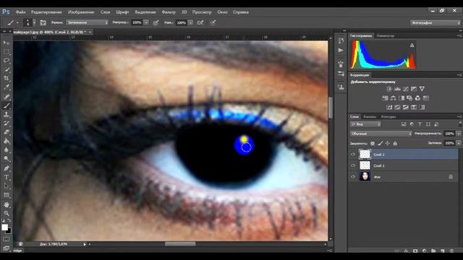Select the Pen tool
This screenshot has width=463, height=260.
pyautogui.click(x=7, y=168)
